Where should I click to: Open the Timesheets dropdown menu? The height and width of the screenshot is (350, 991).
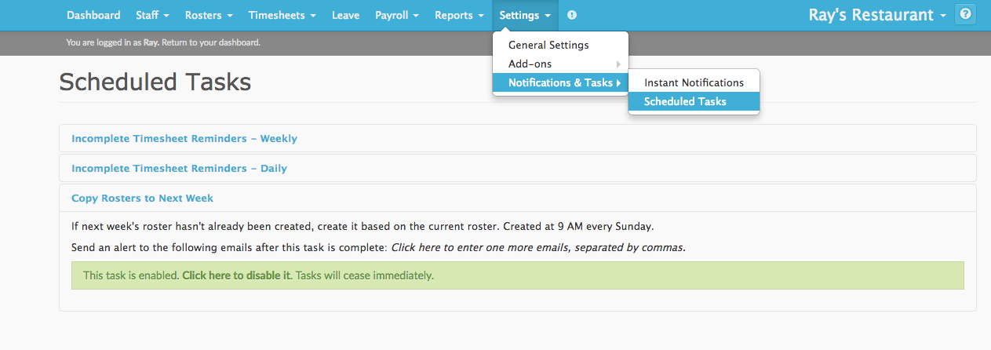click(282, 15)
